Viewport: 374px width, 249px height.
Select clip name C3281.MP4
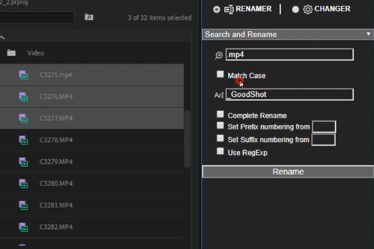[x=56, y=205]
